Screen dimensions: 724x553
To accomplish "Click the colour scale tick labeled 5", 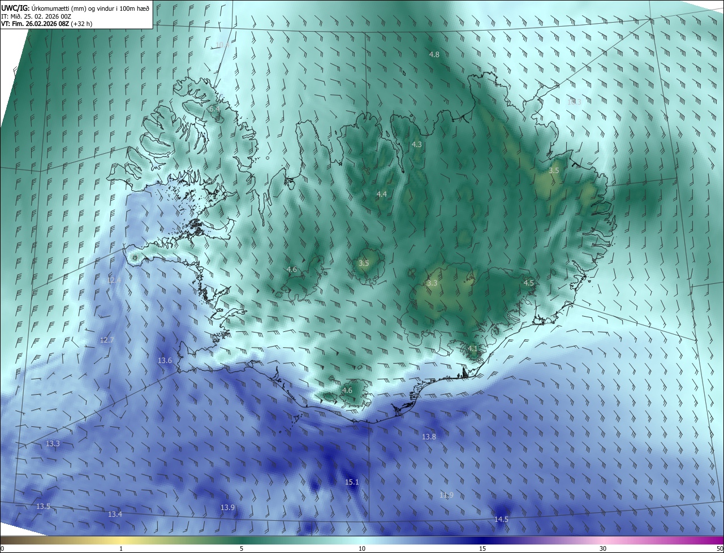I will pos(242,548).
